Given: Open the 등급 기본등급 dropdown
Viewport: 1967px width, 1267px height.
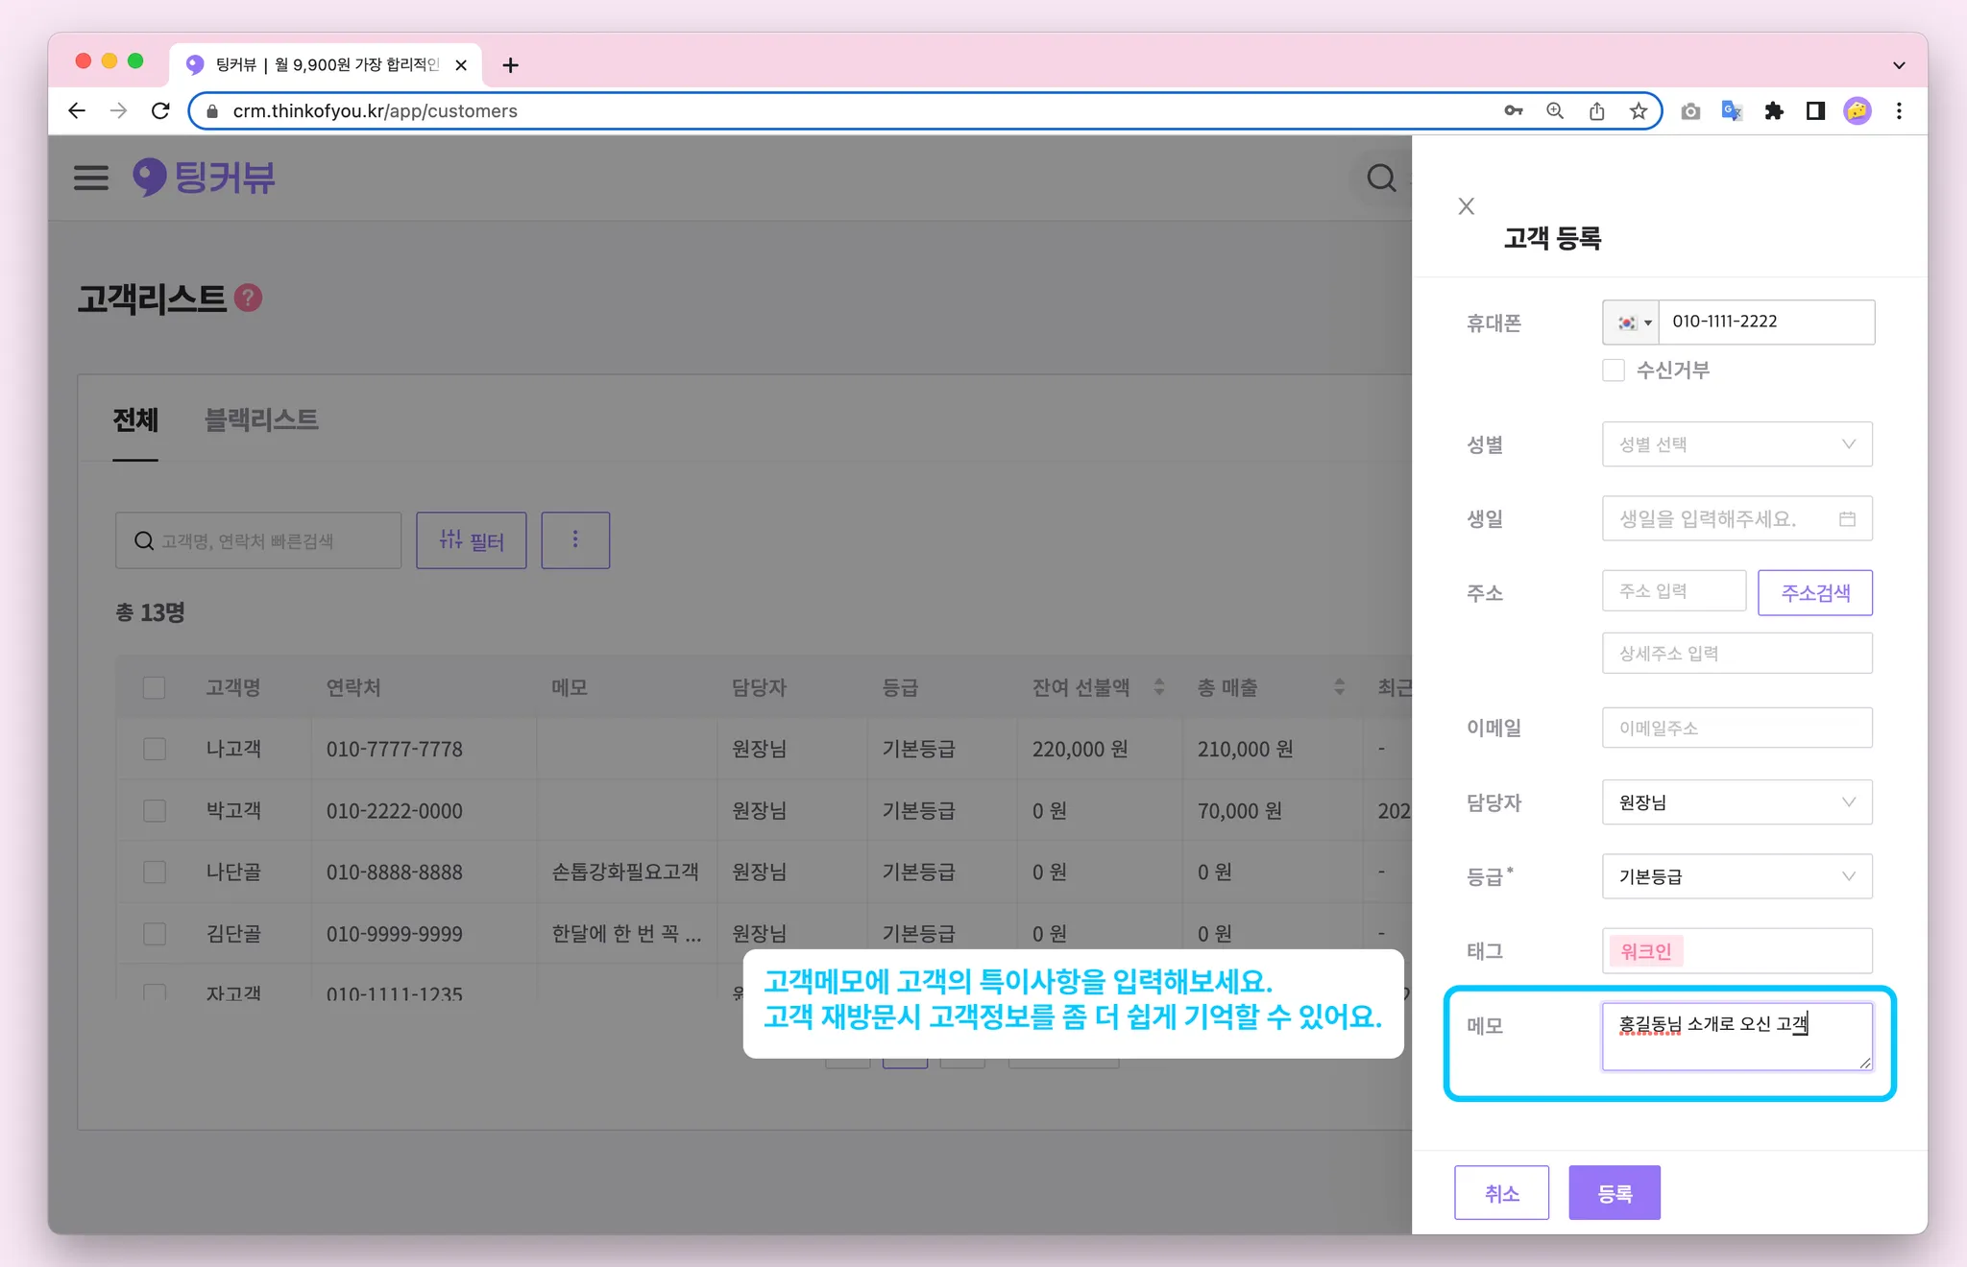Looking at the screenshot, I should [x=1736, y=876].
